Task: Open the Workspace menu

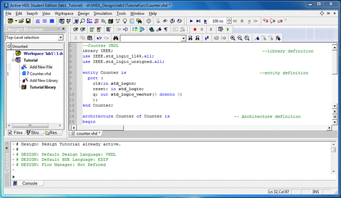Action: coord(64,14)
